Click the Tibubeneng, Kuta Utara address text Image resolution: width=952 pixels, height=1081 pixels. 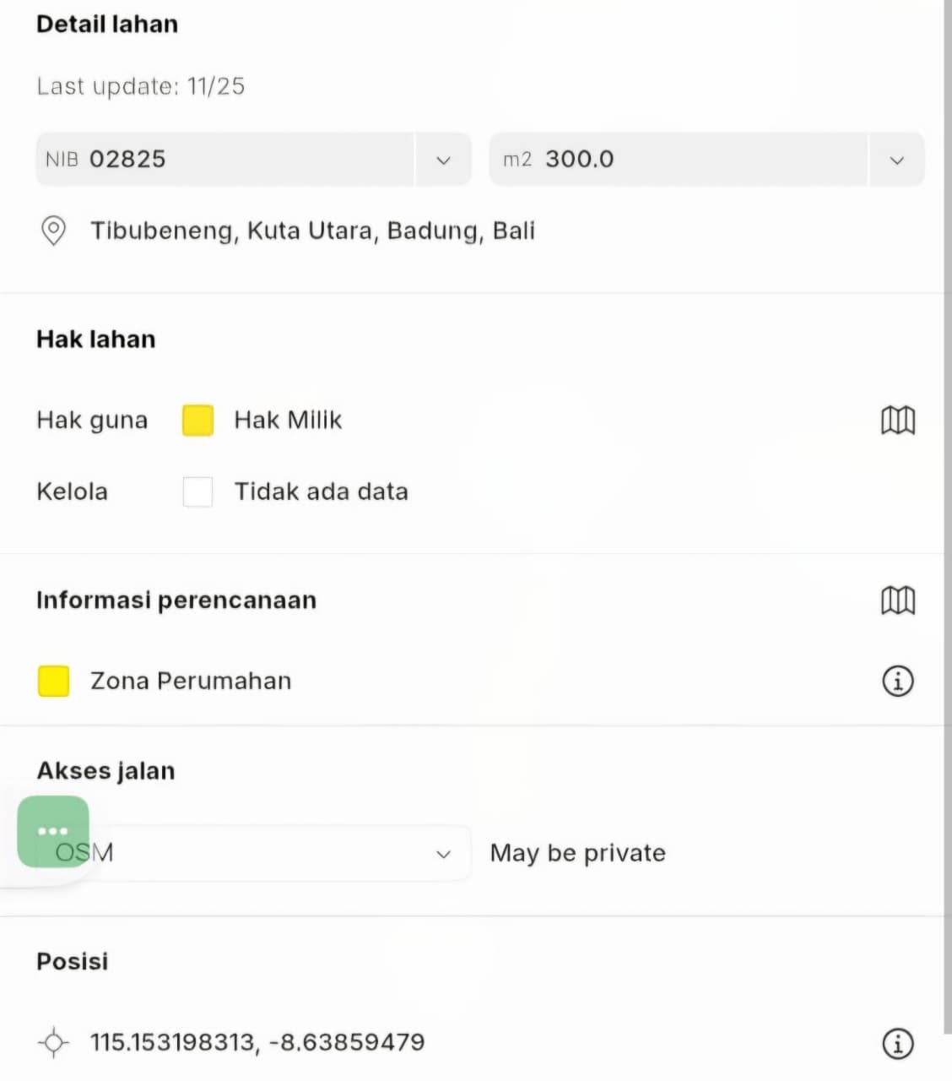pyautogui.click(x=313, y=231)
